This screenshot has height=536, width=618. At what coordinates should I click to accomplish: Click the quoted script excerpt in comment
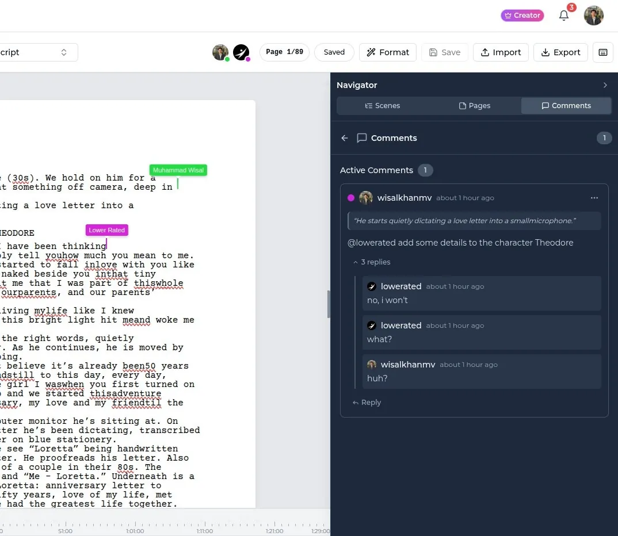(x=474, y=221)
